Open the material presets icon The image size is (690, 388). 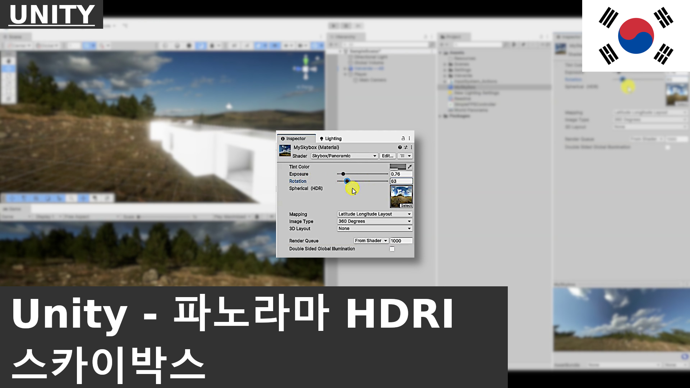click(406, 147)
